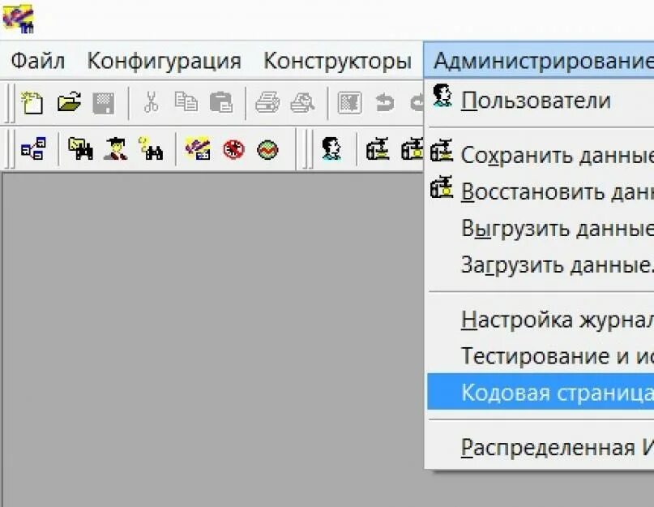Click the gray framed icon before Undo
The width and height of the screenshot is (654, 507).
tap(349, 103)
